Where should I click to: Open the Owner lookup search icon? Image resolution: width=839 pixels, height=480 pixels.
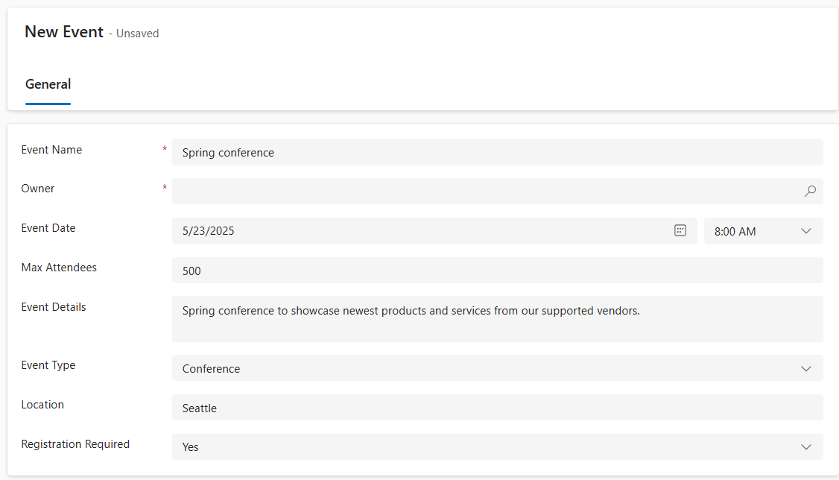pos(810,191)
